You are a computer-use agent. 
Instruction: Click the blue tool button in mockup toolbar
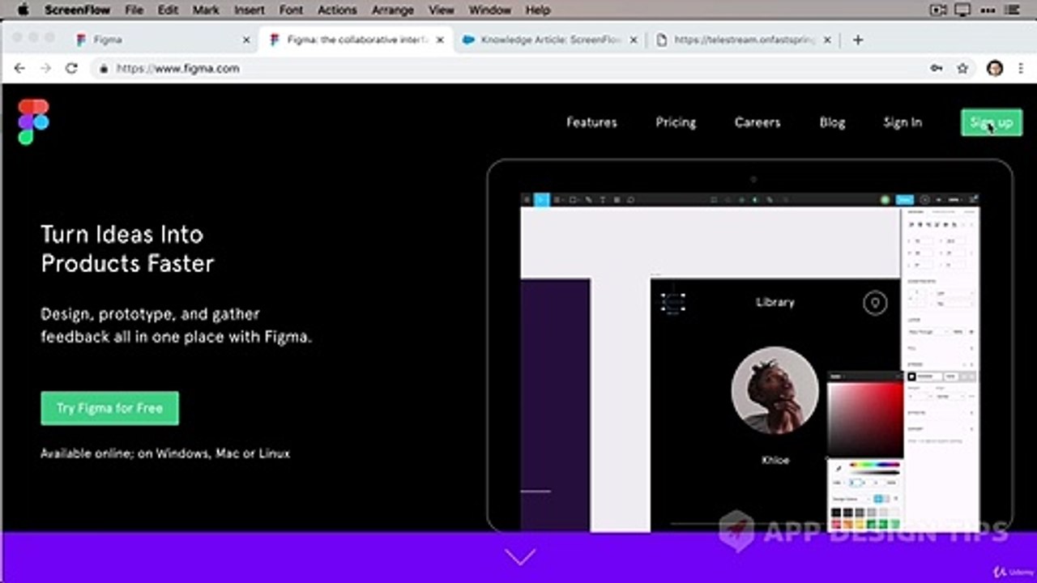(541, 199)
